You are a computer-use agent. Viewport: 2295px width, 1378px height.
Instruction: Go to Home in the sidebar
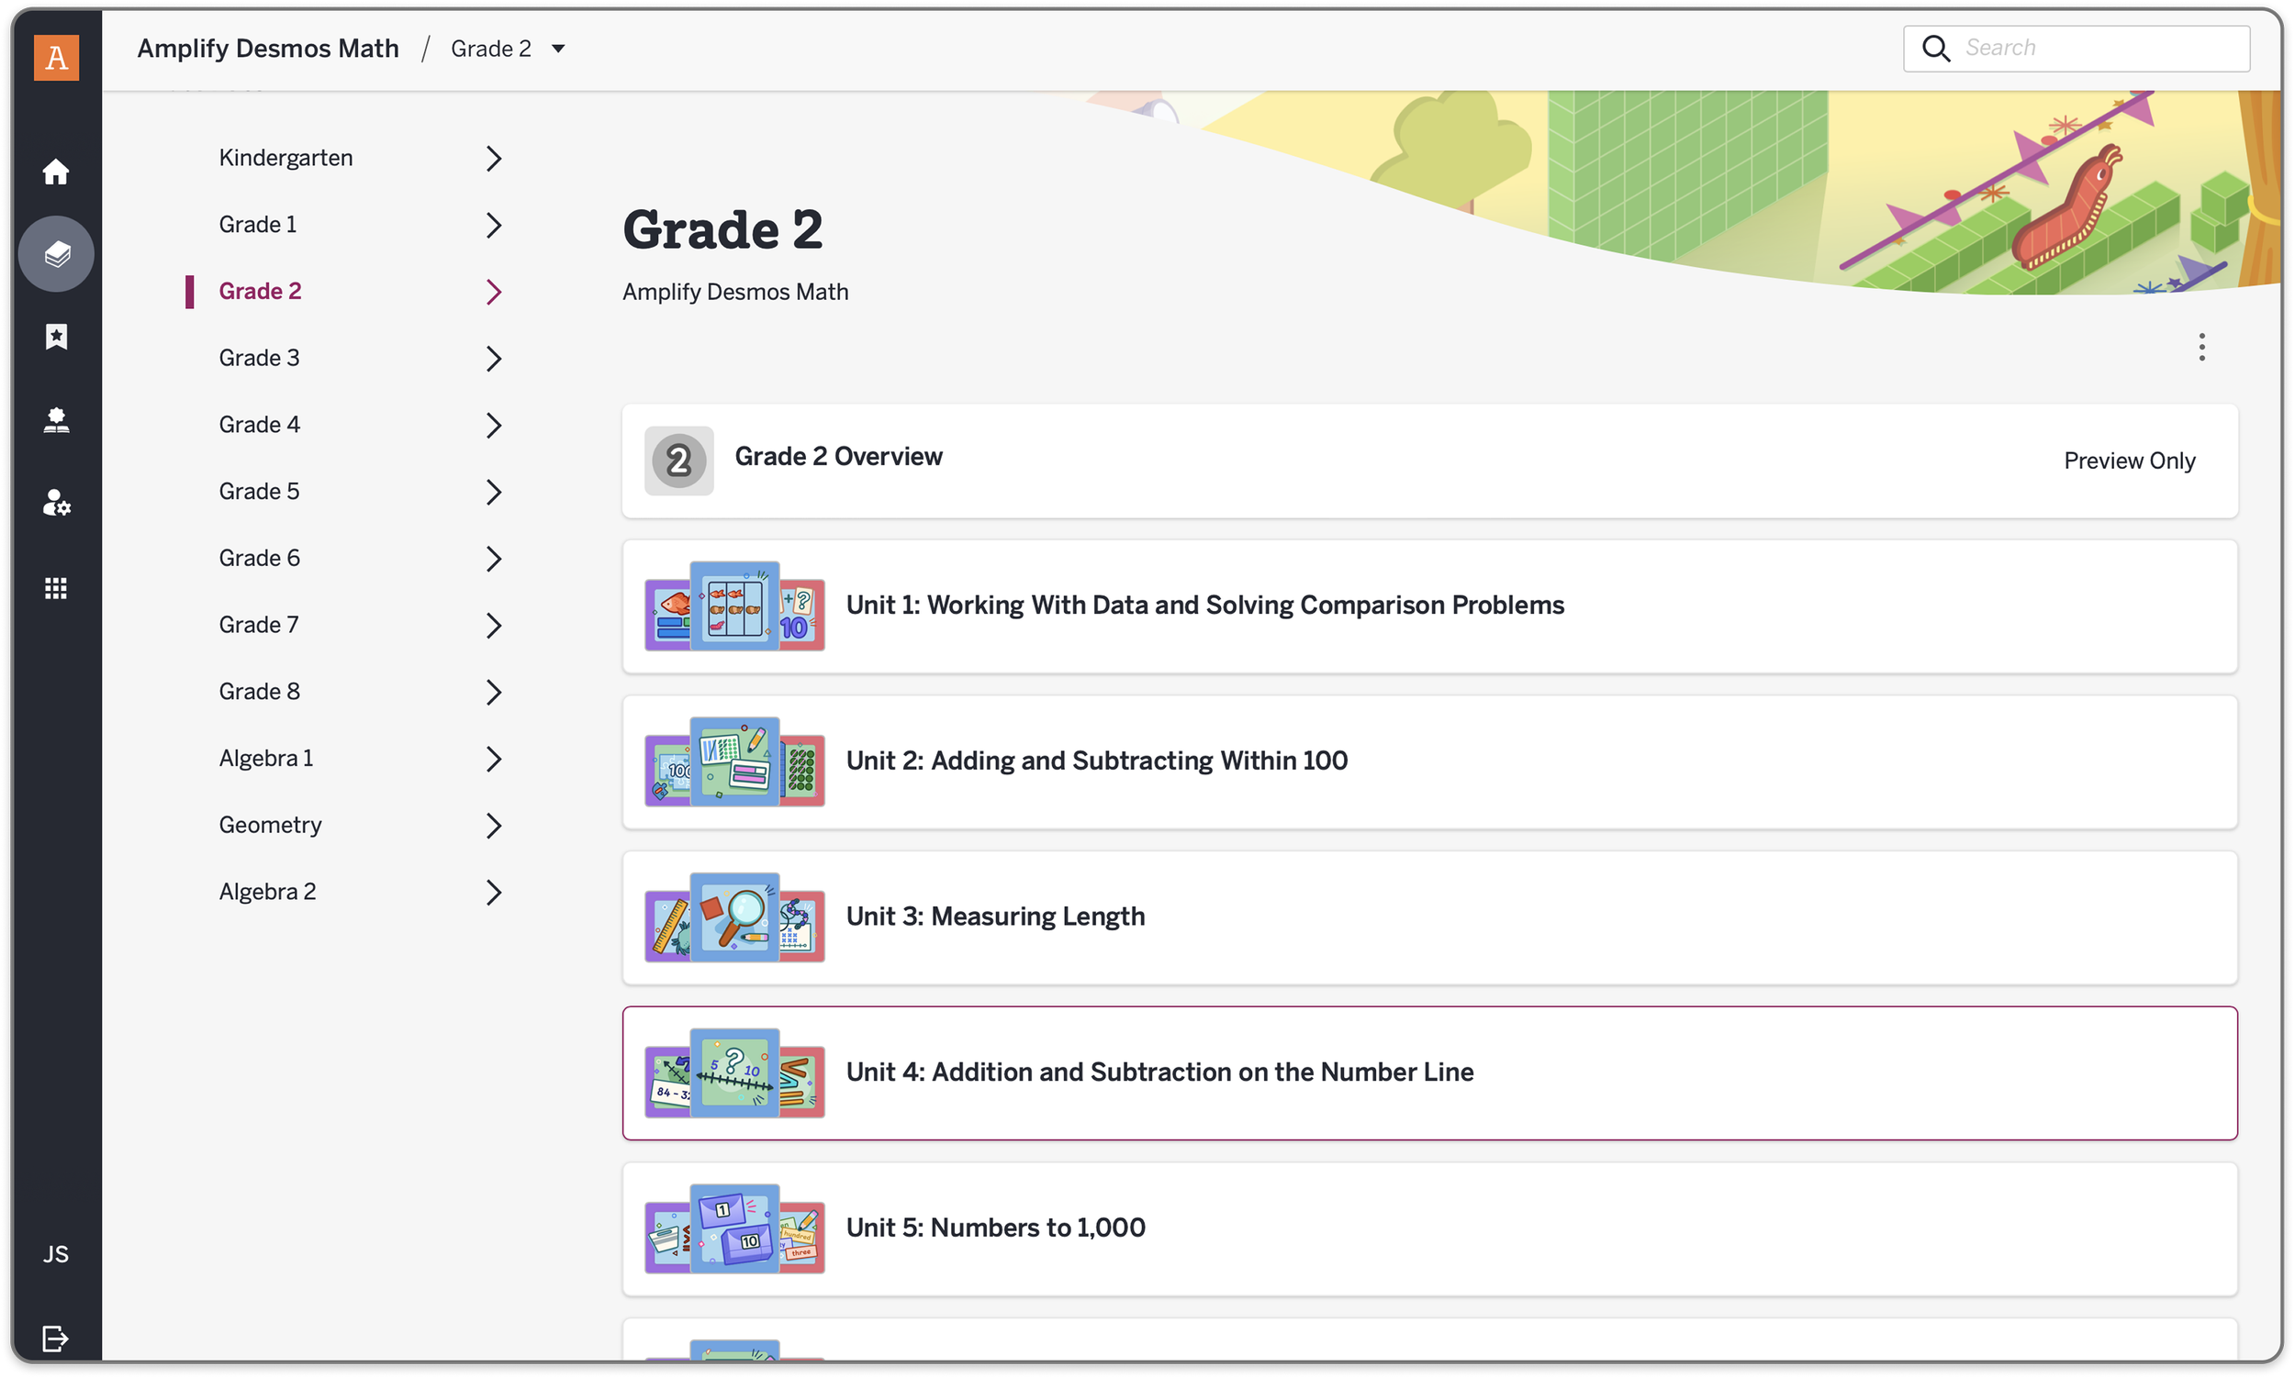(x=56, y=171)
